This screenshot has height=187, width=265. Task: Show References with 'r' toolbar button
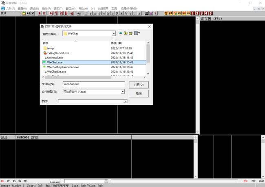tap(130, 13)
